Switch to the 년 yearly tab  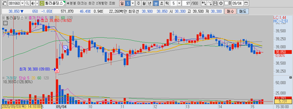(x=150, y=3)
